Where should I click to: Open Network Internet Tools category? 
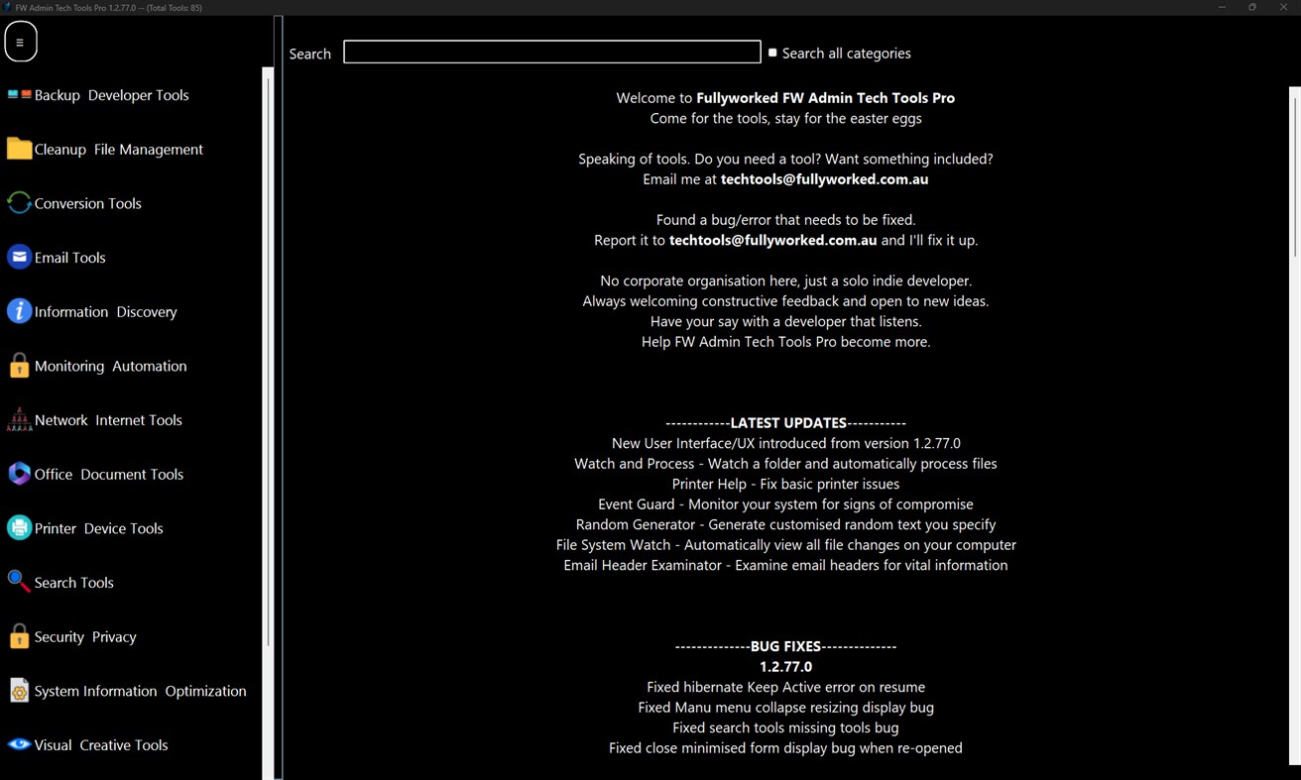click(108, 420)
